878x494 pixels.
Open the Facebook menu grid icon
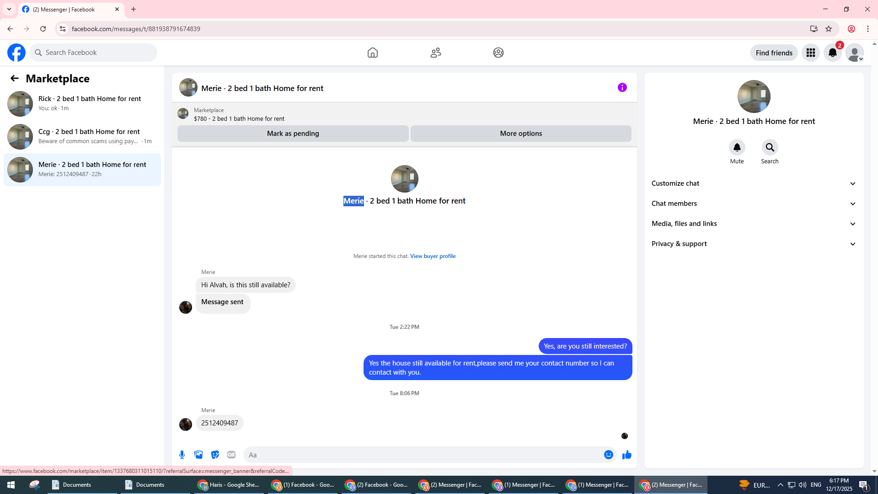coord(810,53)
